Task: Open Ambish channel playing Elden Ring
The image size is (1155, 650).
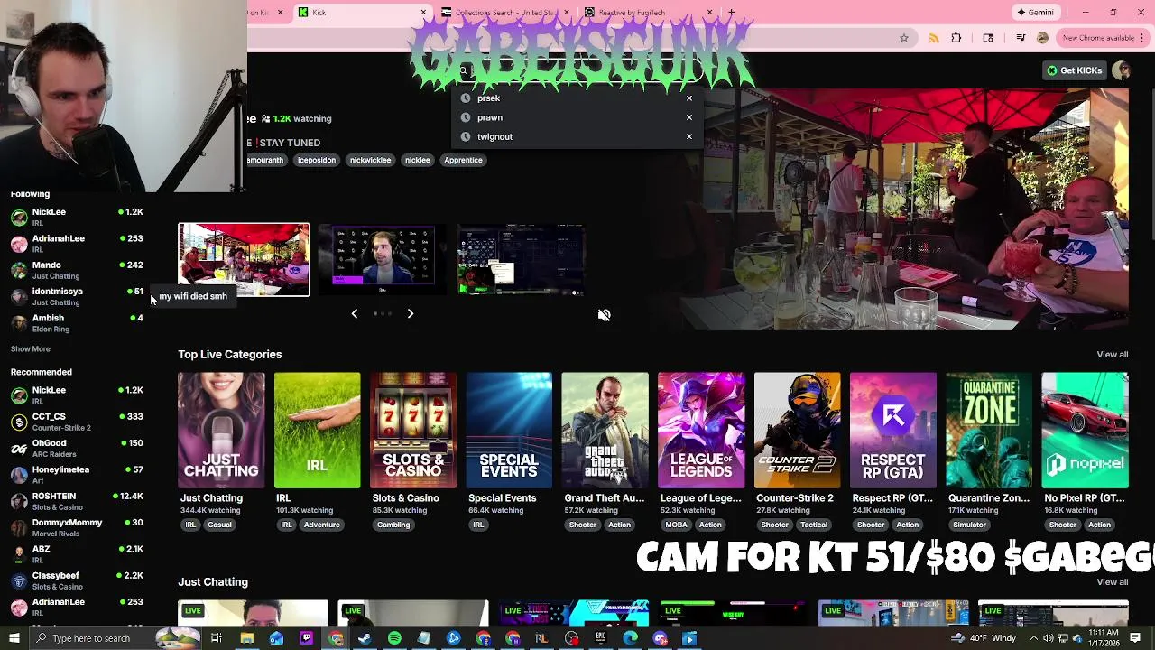Action: (77, 323)
